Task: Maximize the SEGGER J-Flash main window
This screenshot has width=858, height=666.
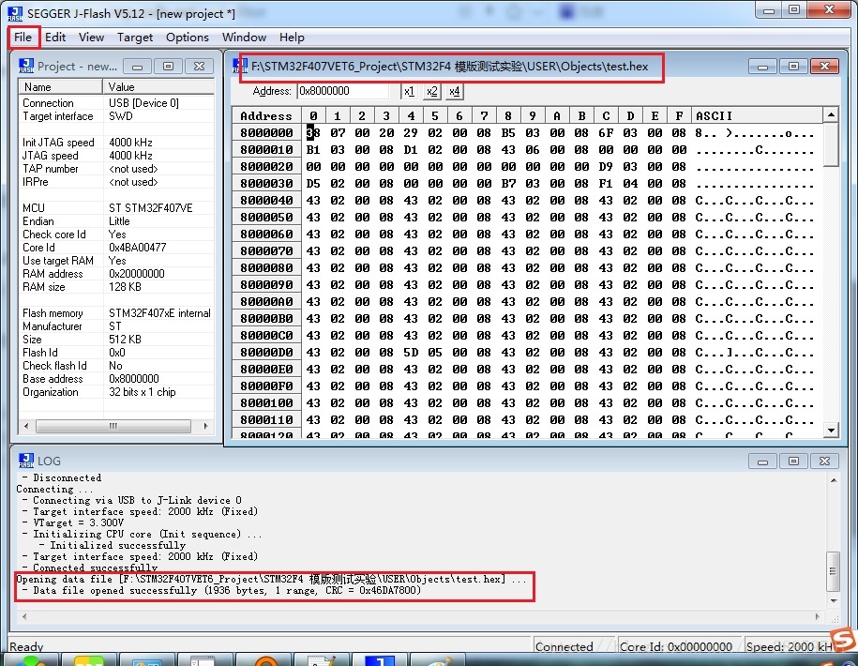Action: point(794,10)
